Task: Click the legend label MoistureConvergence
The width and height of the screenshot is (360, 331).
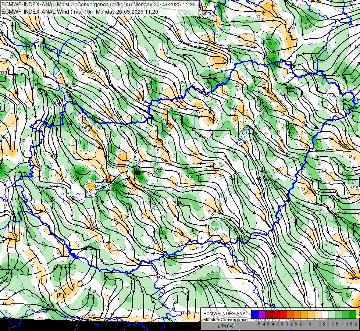Action: click(x=225, y=320)
